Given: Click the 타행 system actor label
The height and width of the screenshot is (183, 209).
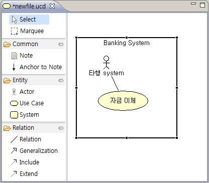Looking at the screenshot, I should (x=107, y=73).
